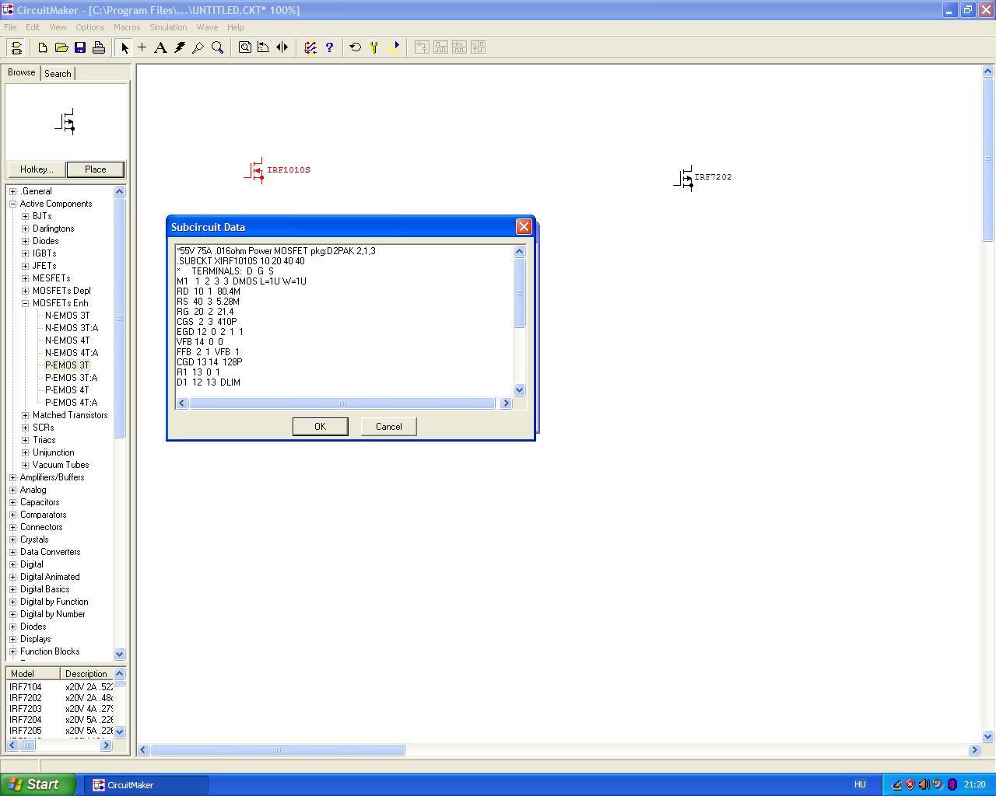Select N-EMOS 3T in the device tree
This screenshot has height=796, width=996.
(x=67, y=316)
